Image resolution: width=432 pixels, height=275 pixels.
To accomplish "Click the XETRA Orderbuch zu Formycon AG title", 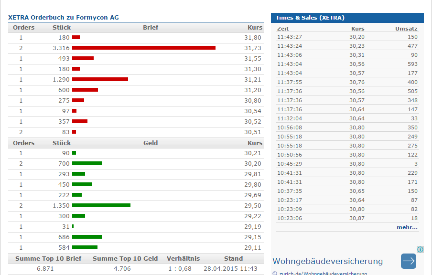I will pyautogui.click(x=64, y=18).
